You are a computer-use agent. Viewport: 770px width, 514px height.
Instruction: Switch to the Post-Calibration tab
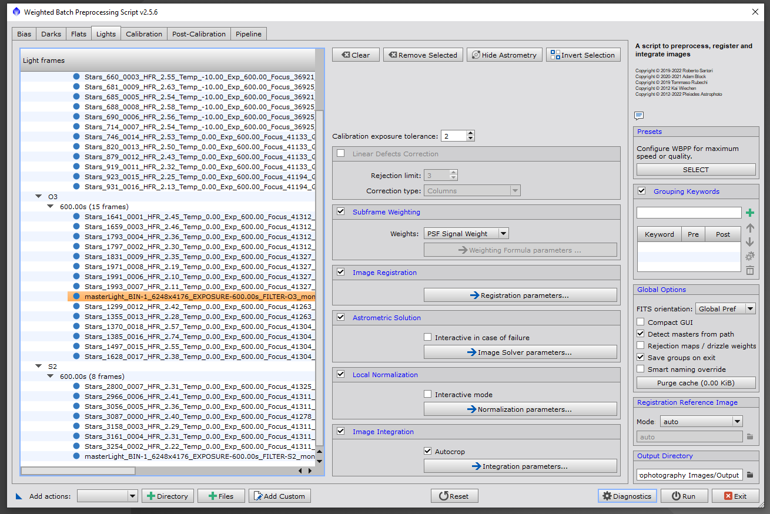pos(199,34)
